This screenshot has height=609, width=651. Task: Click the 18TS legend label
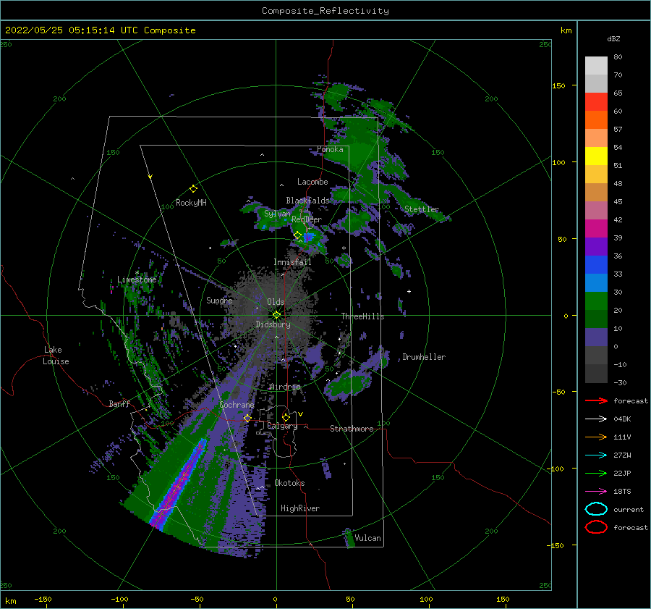coord(622,492)
